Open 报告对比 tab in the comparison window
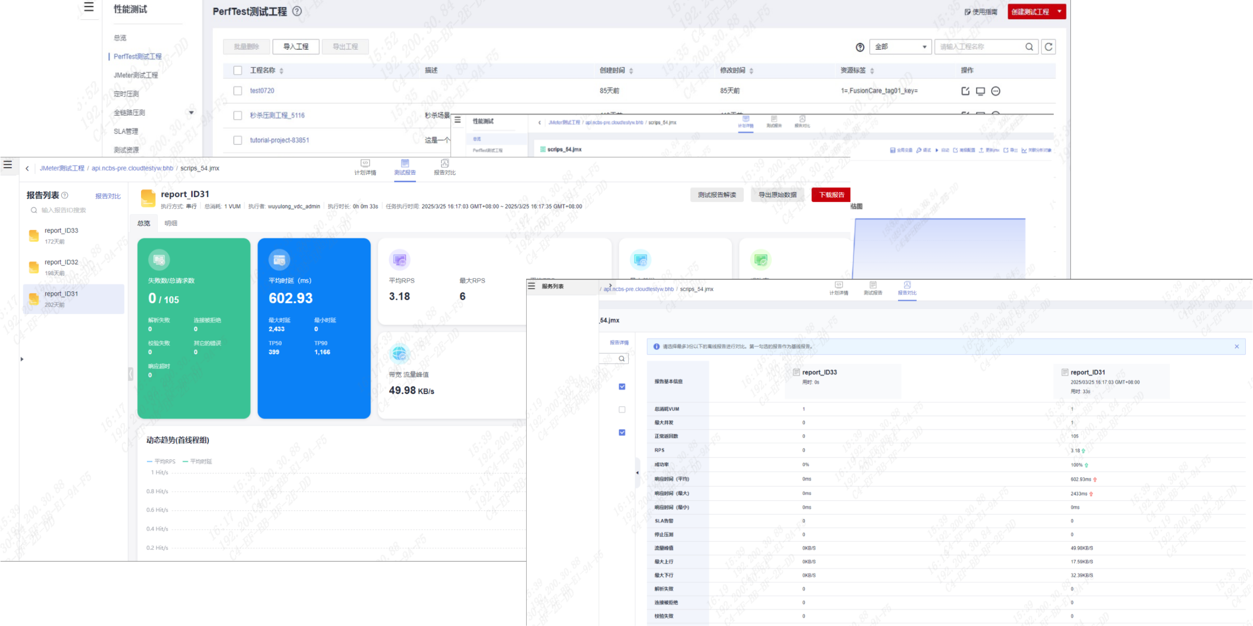 click(907, 289)
